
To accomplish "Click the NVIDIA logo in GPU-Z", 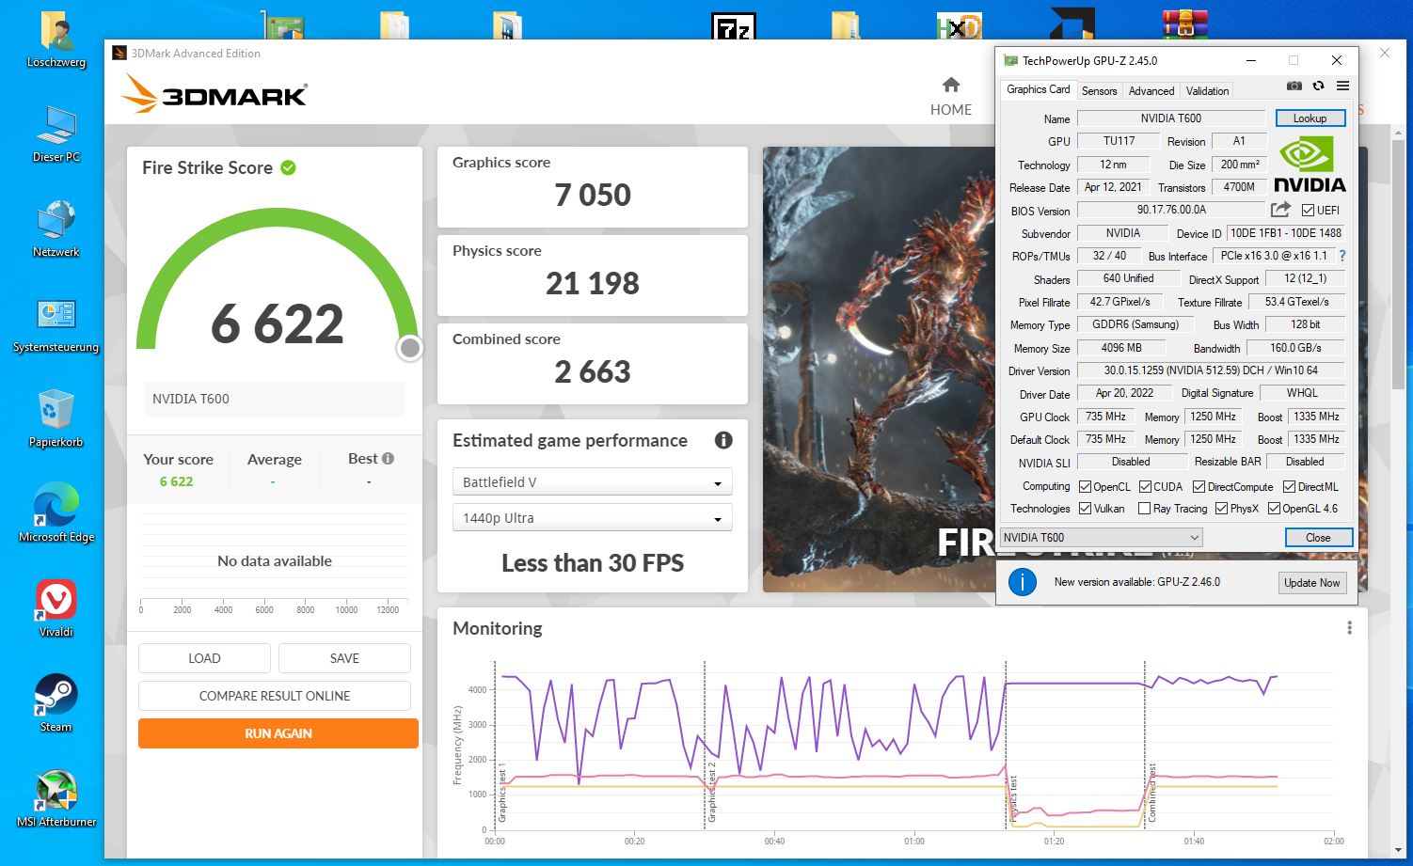I will 1309,165.
